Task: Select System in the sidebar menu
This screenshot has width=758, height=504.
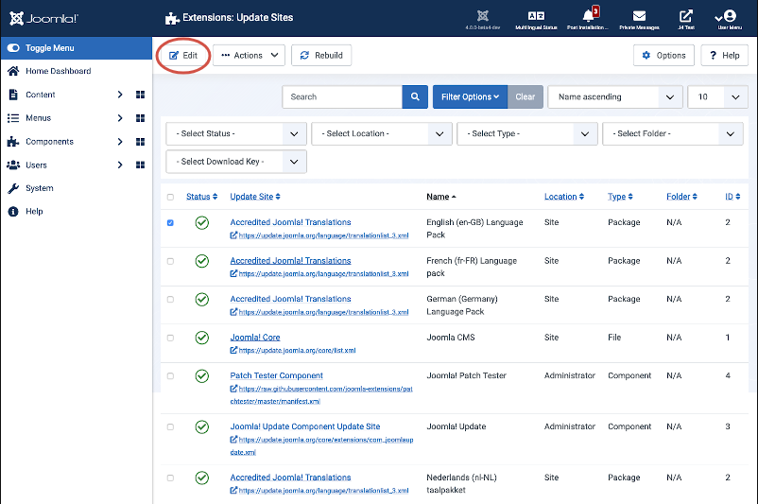Action: pos(40,188)
